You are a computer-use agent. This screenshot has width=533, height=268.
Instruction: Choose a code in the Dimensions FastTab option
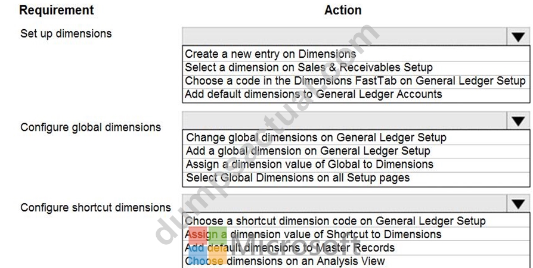356,81
